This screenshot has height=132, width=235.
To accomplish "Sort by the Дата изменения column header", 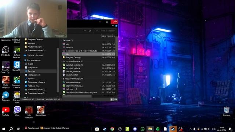I will click(109, 36).
